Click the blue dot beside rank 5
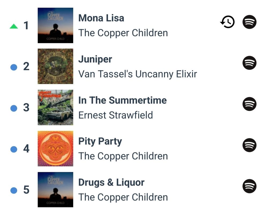This screenshot has height=208, width=268. click(x=14, y=190)
